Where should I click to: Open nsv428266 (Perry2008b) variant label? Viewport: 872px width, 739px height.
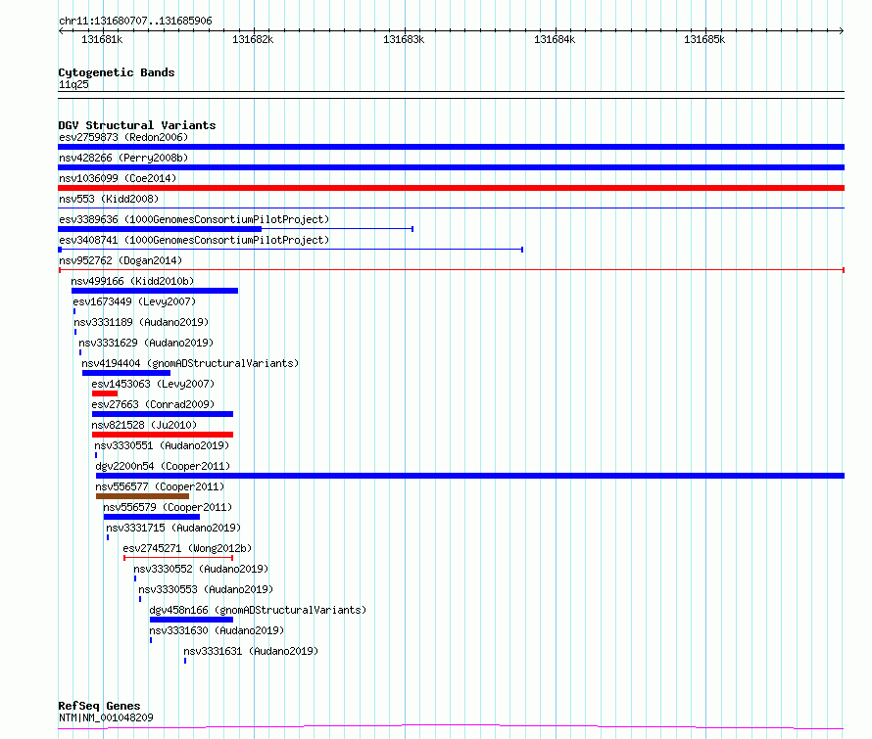(123, 158)
